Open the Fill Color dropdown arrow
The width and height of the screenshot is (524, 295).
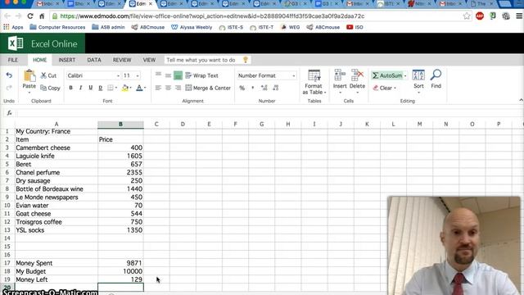(x=131, y=88)
